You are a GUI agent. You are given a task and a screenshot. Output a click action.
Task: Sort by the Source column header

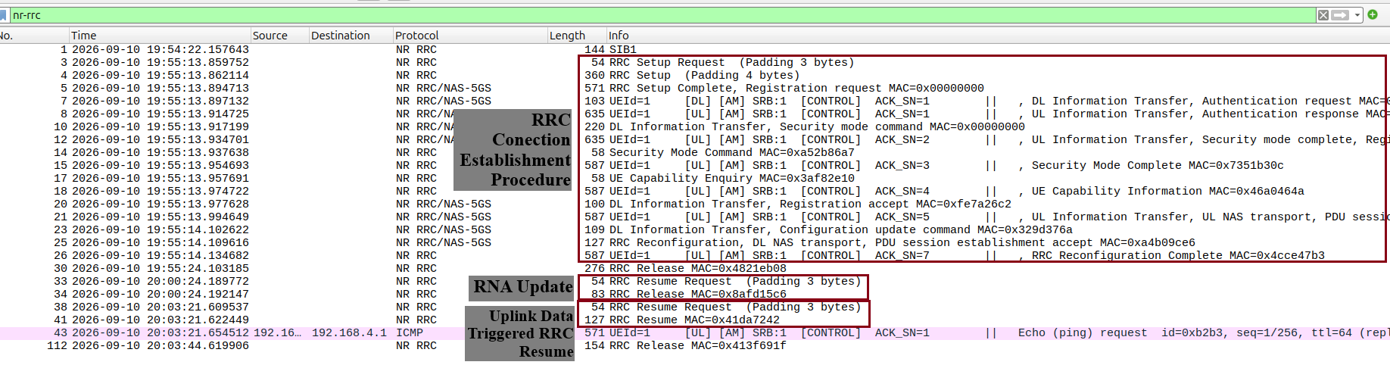(280, 36)
